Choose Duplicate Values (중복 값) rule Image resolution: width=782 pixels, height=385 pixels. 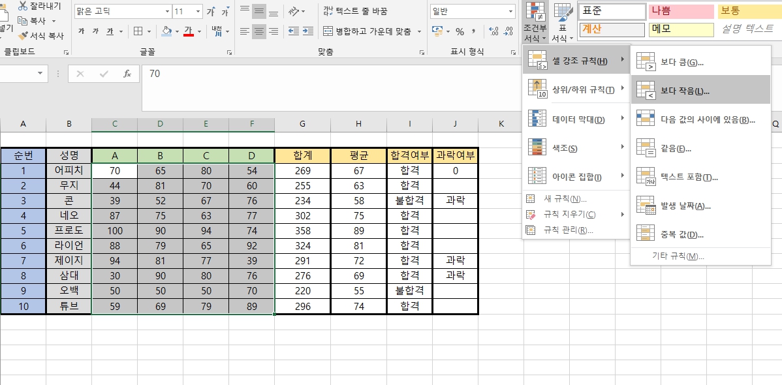700,234
